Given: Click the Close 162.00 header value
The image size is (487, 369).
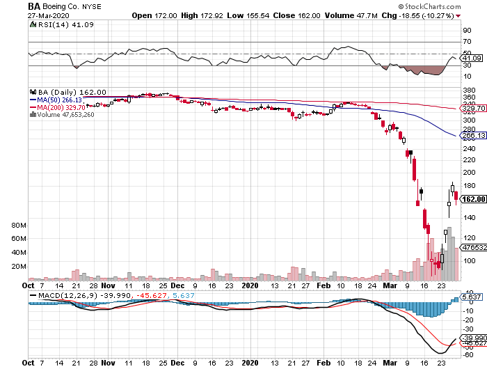Looking at the screenshot, I should click(x=296, y=15).
